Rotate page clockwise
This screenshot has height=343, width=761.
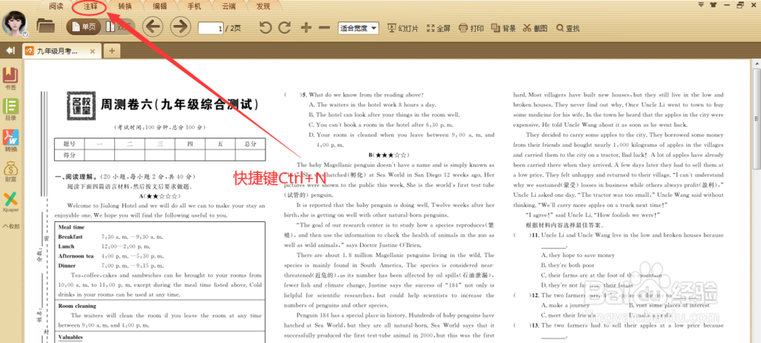pos(285,27)
